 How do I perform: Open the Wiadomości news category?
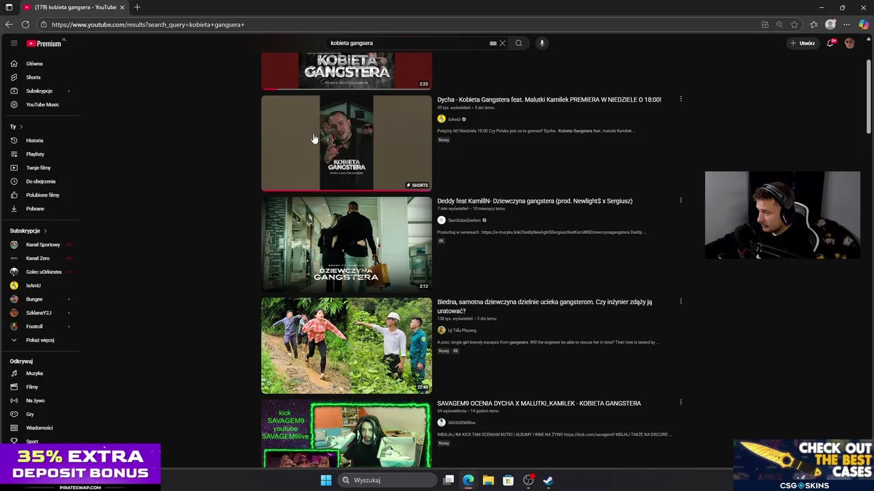[40, 428]
